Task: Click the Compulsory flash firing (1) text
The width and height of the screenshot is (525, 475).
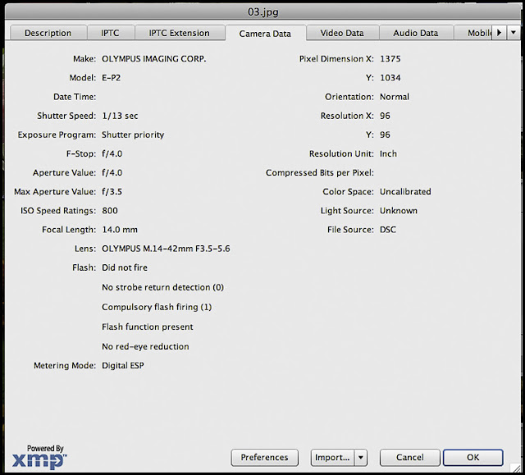Action: (157, 307)
